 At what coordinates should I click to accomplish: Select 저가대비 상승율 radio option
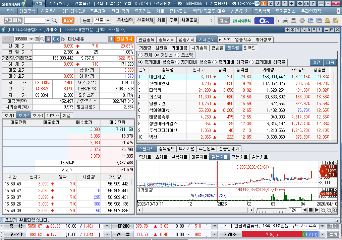(177, 62)
